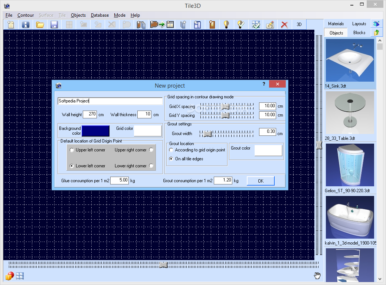Click the help question mark in New project dialog
Image resolution: width=386 pixels, height=285 pixels.
click(264, 84)
